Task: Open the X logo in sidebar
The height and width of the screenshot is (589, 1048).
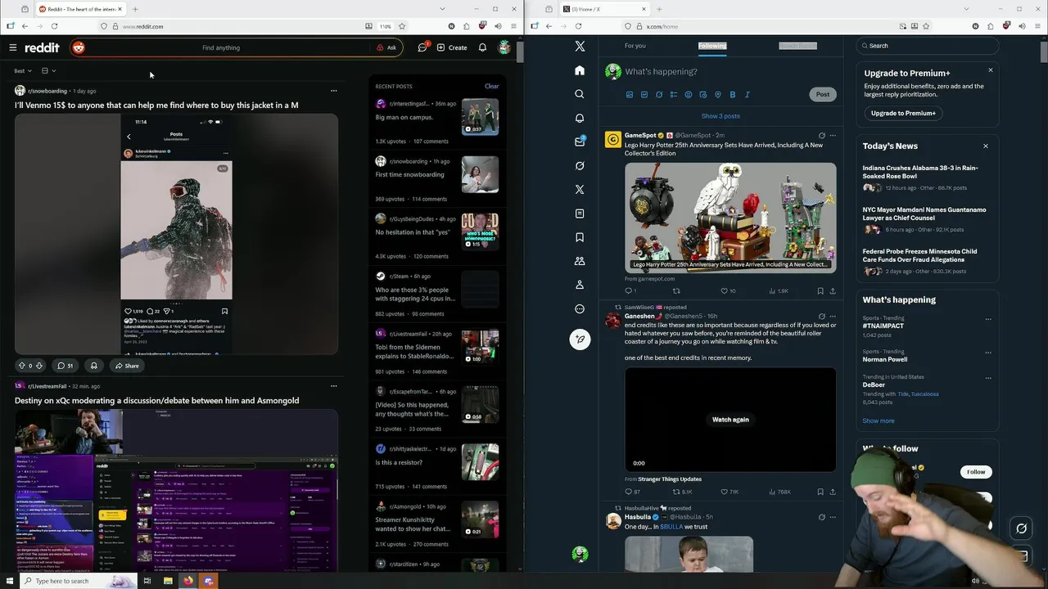Action: (580, 47)
